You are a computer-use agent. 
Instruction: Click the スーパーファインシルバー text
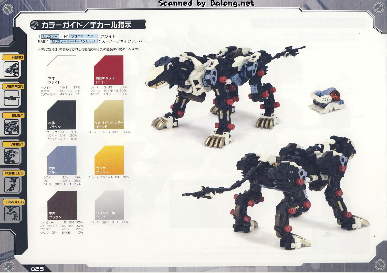click(124, 41)
